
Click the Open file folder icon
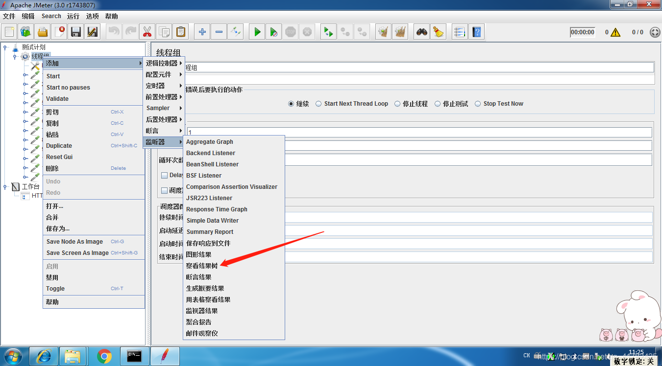pos(43,32)
